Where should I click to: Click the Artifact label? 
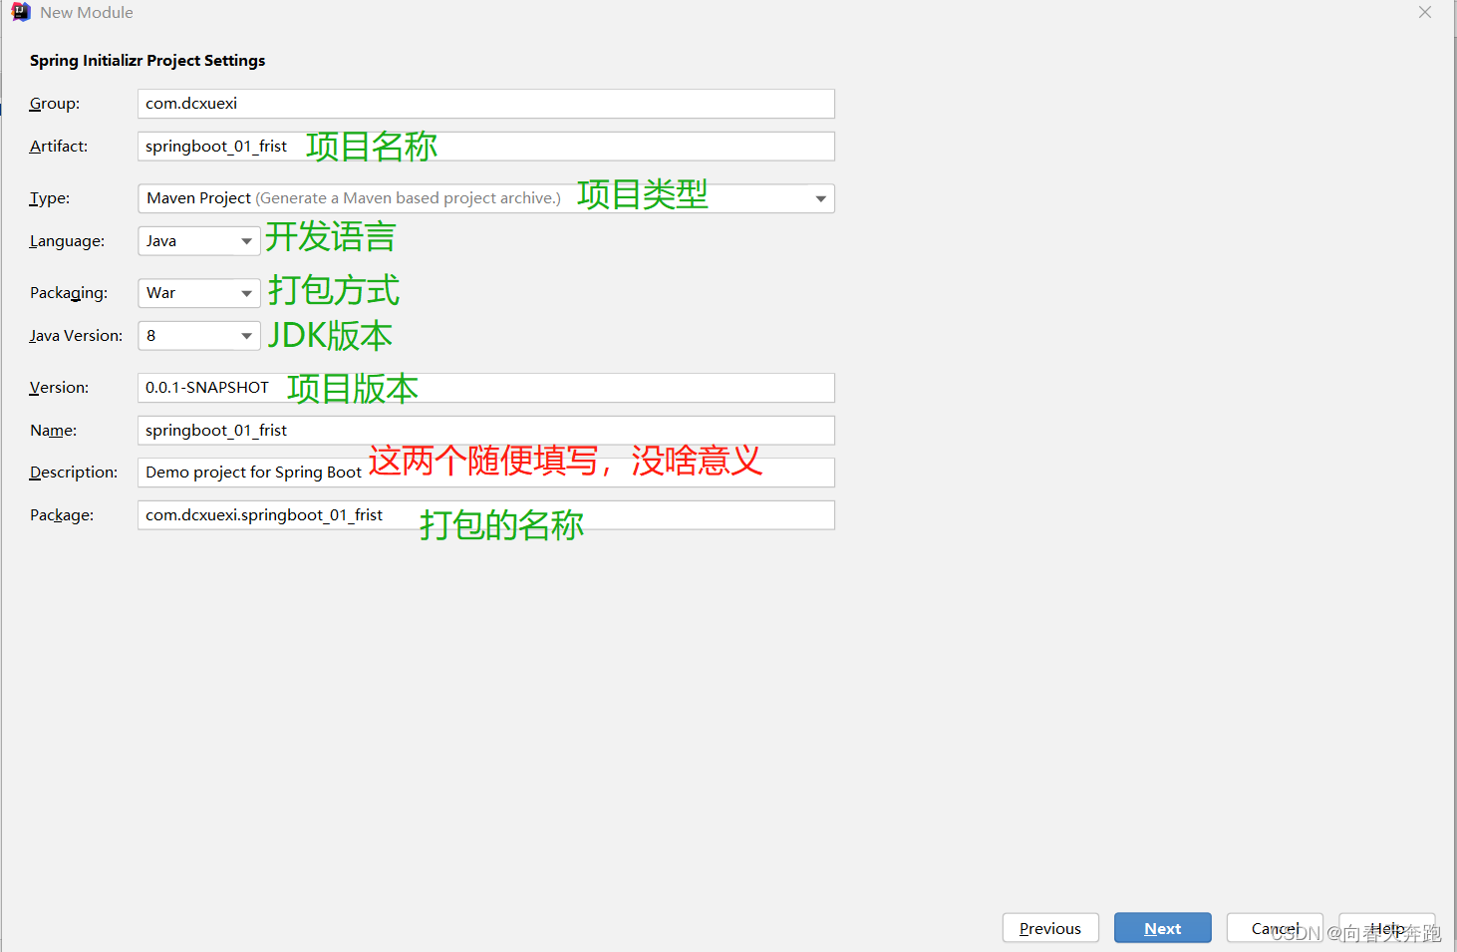point(59,147)
